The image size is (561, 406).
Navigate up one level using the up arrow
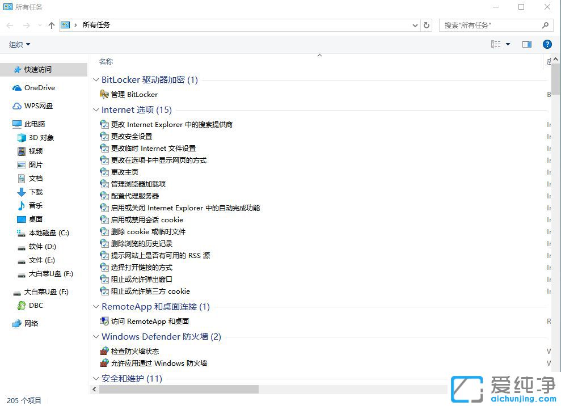point(51,25)
